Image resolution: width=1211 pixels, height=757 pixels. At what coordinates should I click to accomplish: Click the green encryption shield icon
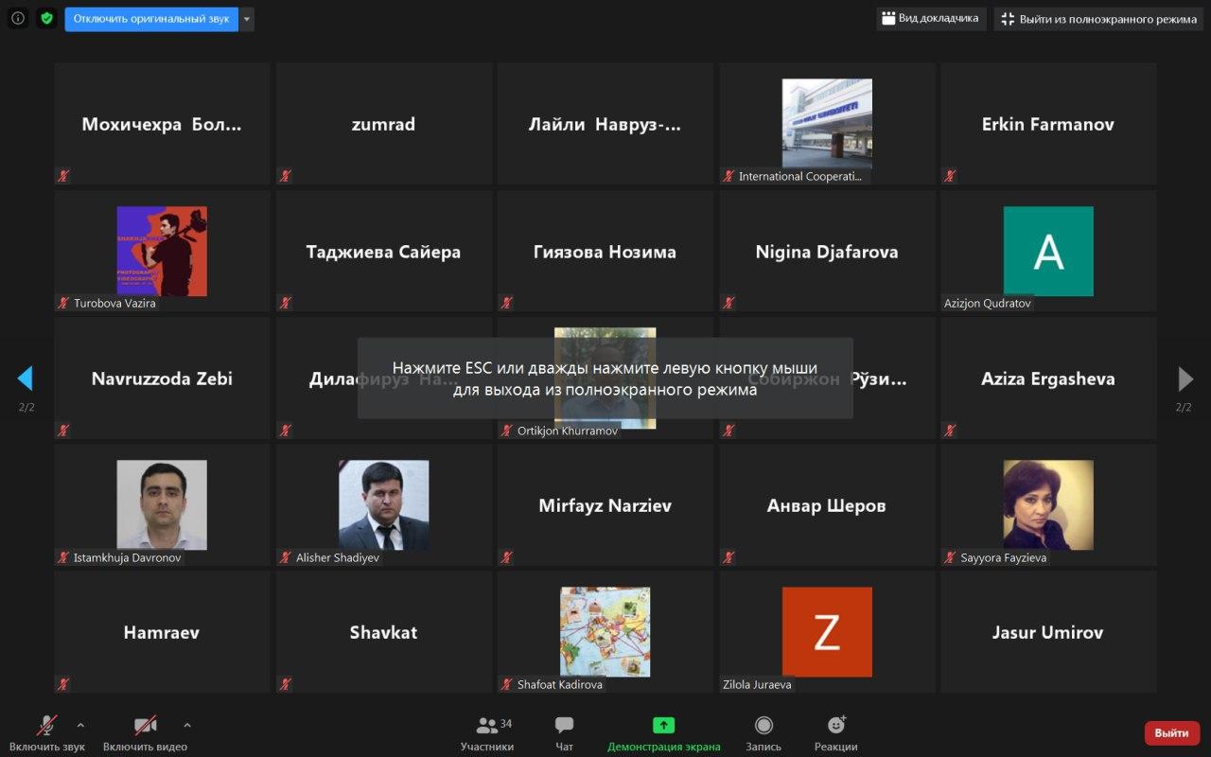(x=46, y=18)
